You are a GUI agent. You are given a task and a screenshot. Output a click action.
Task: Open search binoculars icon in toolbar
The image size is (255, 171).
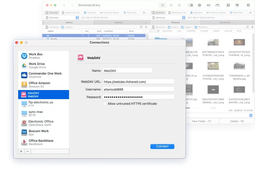pyautogui.click(x=218, y=5)
